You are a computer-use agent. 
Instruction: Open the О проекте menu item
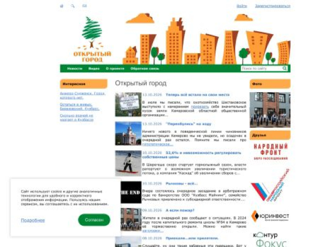point(115,69)
